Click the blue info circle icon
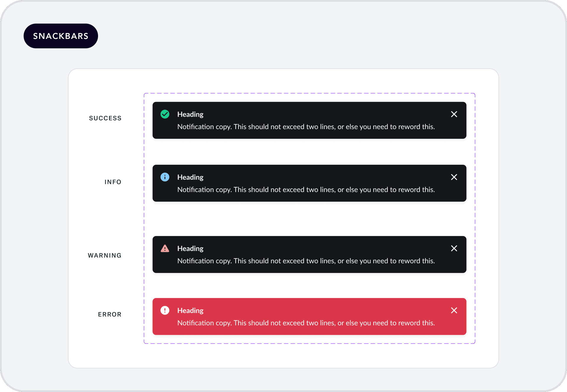This screenshot has height=392, width=567. 165,177
